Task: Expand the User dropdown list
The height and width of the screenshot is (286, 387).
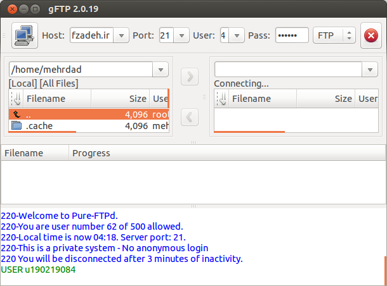Action: [237, 35]
